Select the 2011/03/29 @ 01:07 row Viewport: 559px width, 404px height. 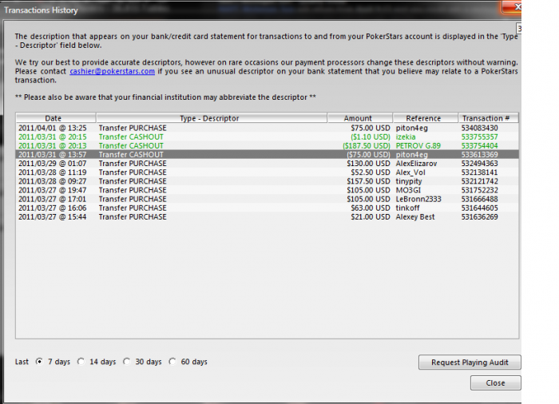point(268,164)
